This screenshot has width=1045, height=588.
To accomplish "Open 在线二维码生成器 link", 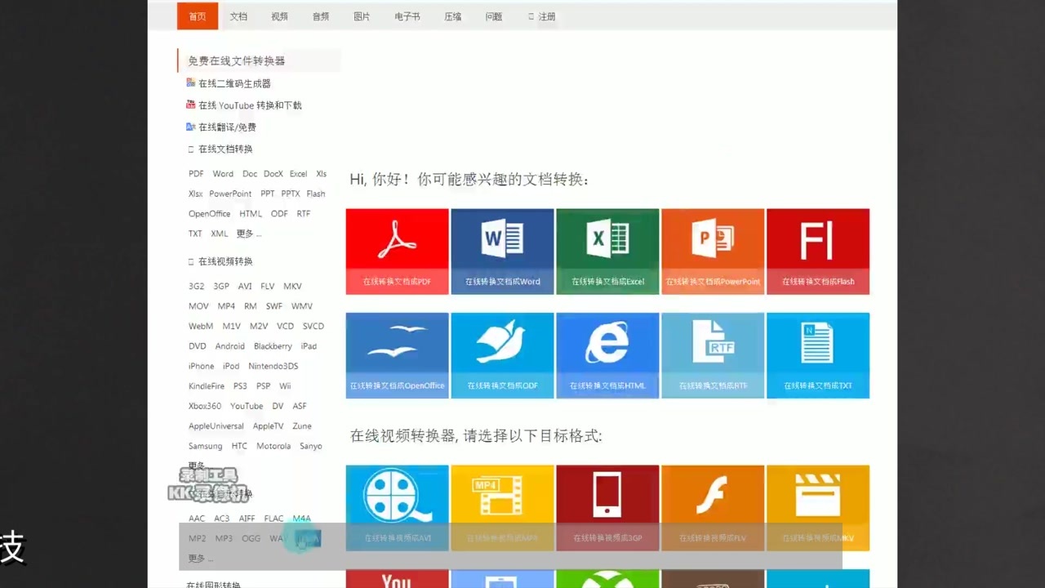I will tap(234, 83).
